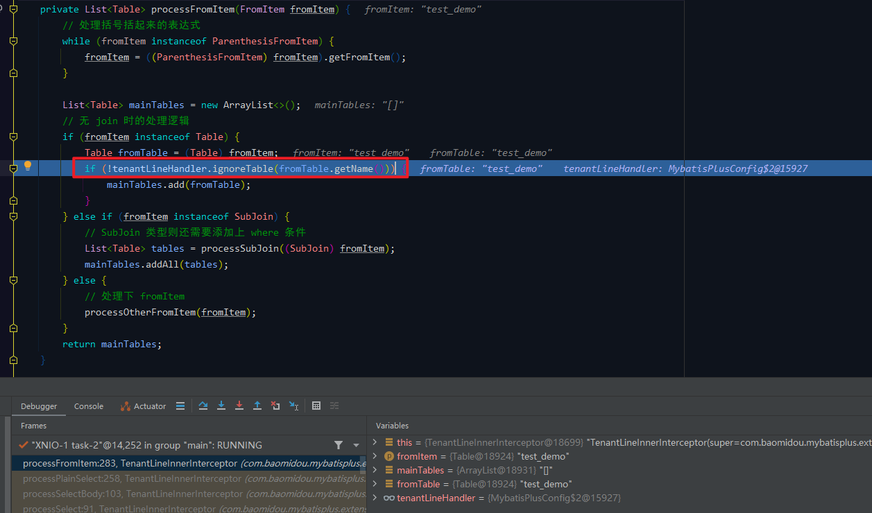
Task: Open the Evaluate Expression calculator icon
Action: point(316,406)
